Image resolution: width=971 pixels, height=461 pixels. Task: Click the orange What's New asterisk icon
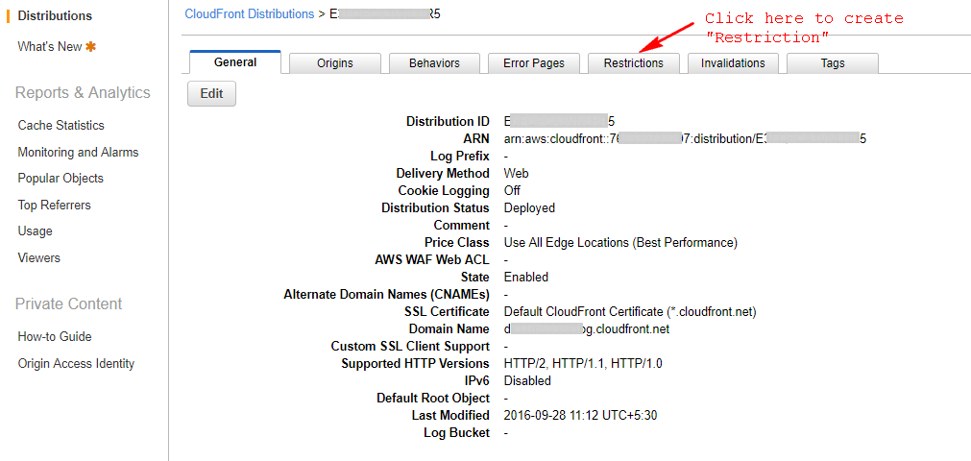tap(90, 46)
